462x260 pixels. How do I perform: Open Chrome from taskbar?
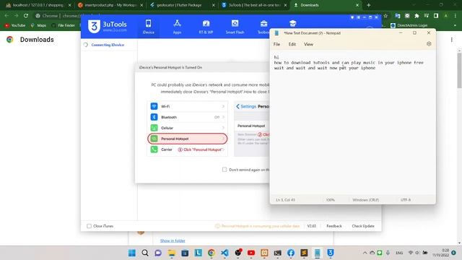(x=212, y=253)
